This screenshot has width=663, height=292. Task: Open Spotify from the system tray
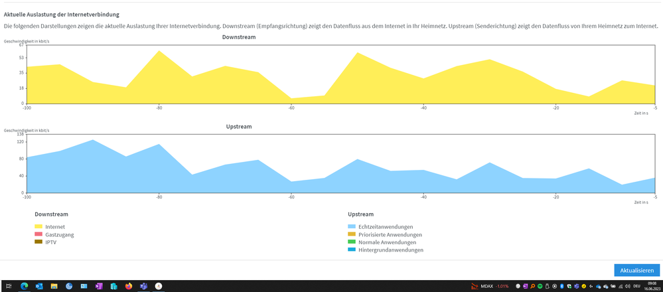tap(540, 286)
